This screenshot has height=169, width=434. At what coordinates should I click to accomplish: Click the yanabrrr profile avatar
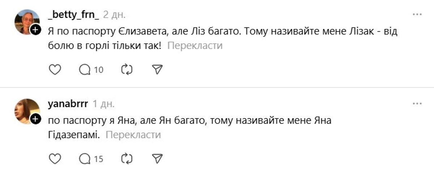pyautogui.click(x=26, y=110)
